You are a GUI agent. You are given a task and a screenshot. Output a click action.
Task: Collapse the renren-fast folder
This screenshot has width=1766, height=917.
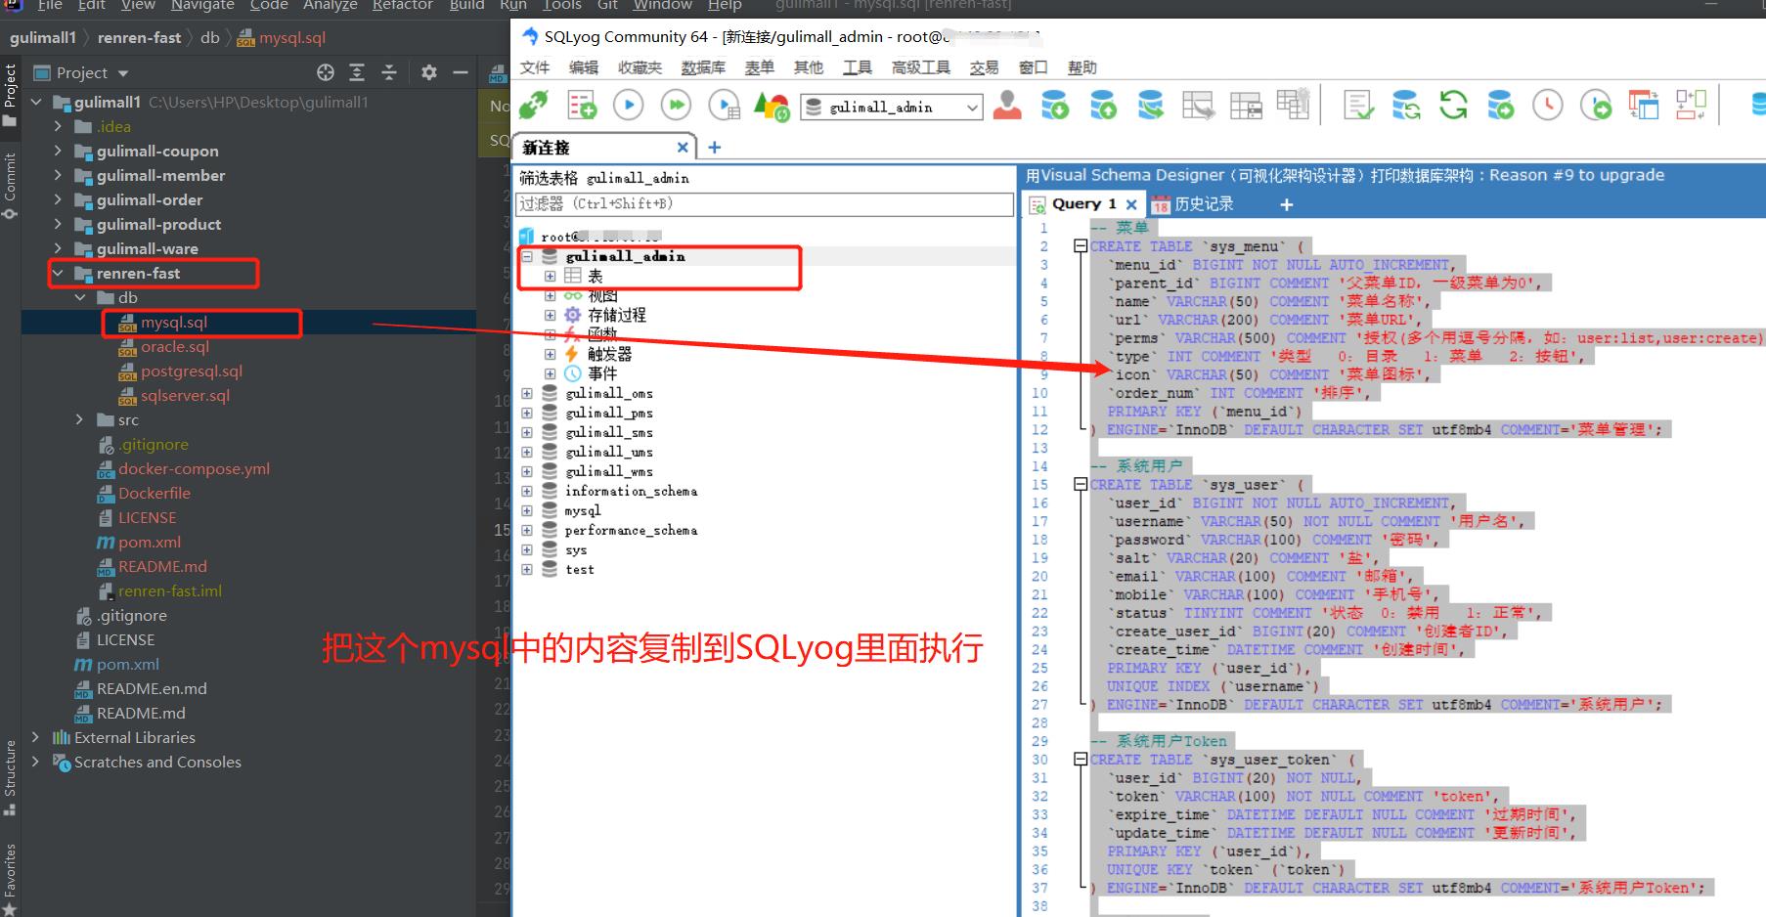click(58, 273)
